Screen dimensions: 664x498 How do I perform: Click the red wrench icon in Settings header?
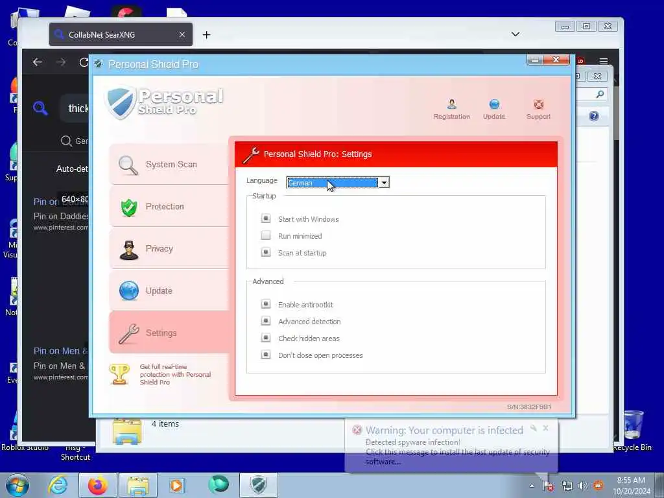click(251, 155)
